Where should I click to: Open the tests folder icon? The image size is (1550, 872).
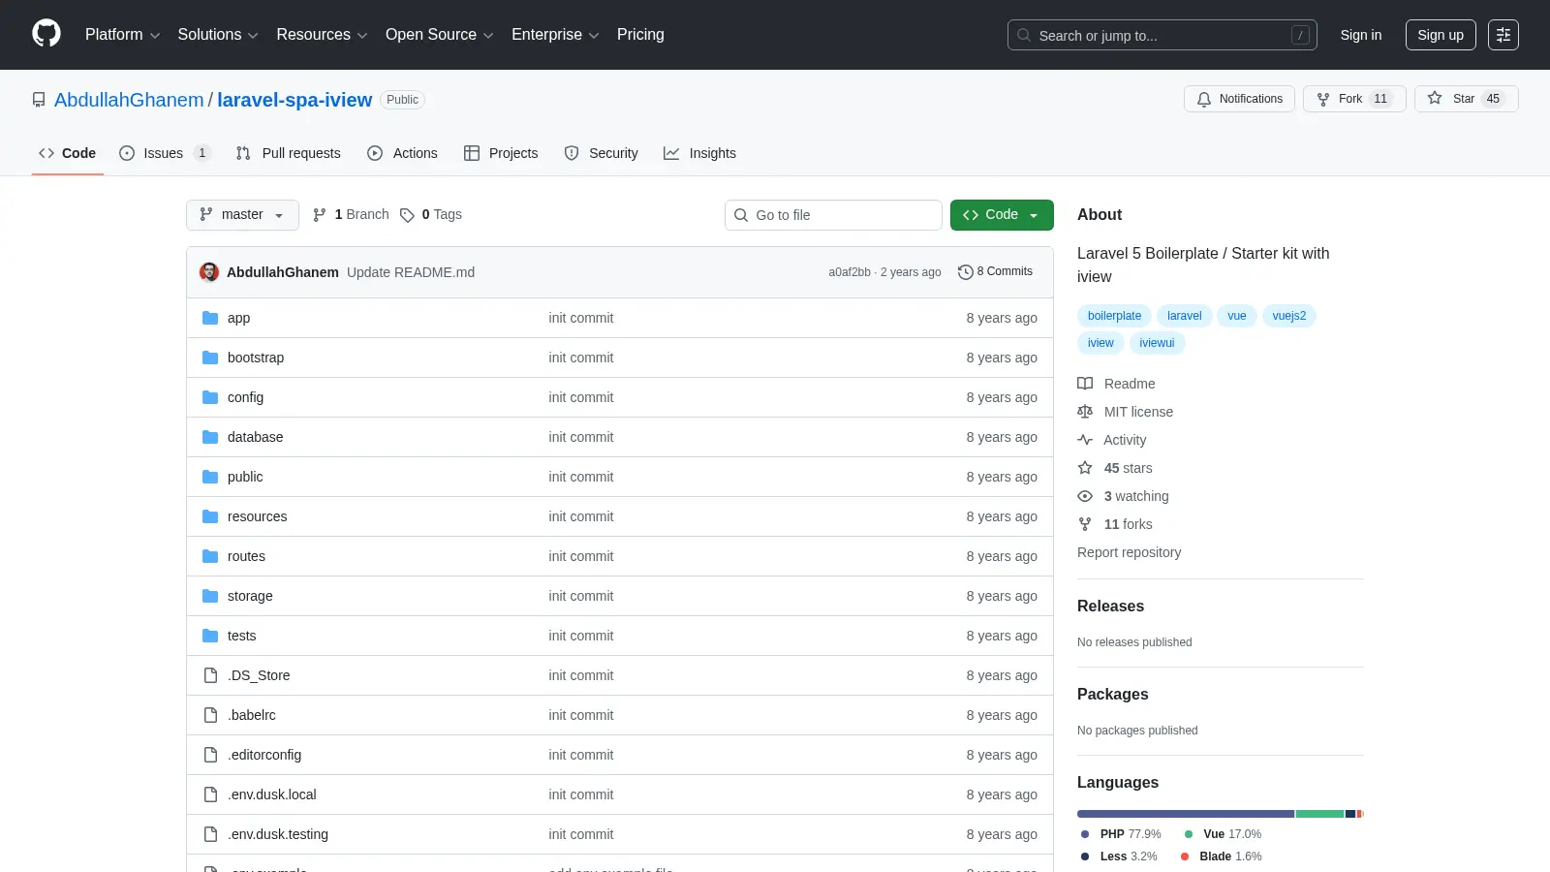point(210,636)
